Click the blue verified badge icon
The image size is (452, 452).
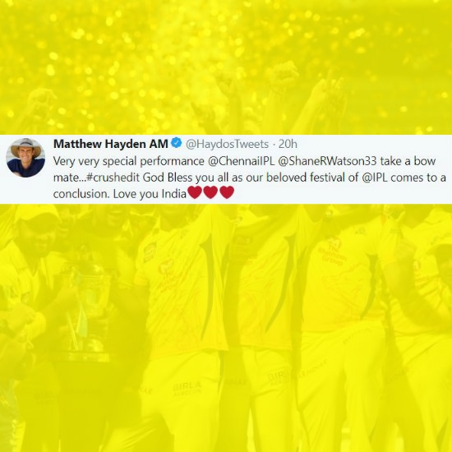point(177,143)
